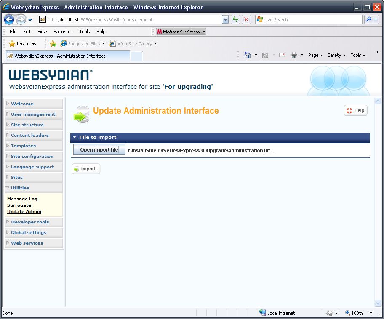The width and height of the screenshot is (384, 319).
Task: Expand the Language support section
Action: (x=34, y=167)
